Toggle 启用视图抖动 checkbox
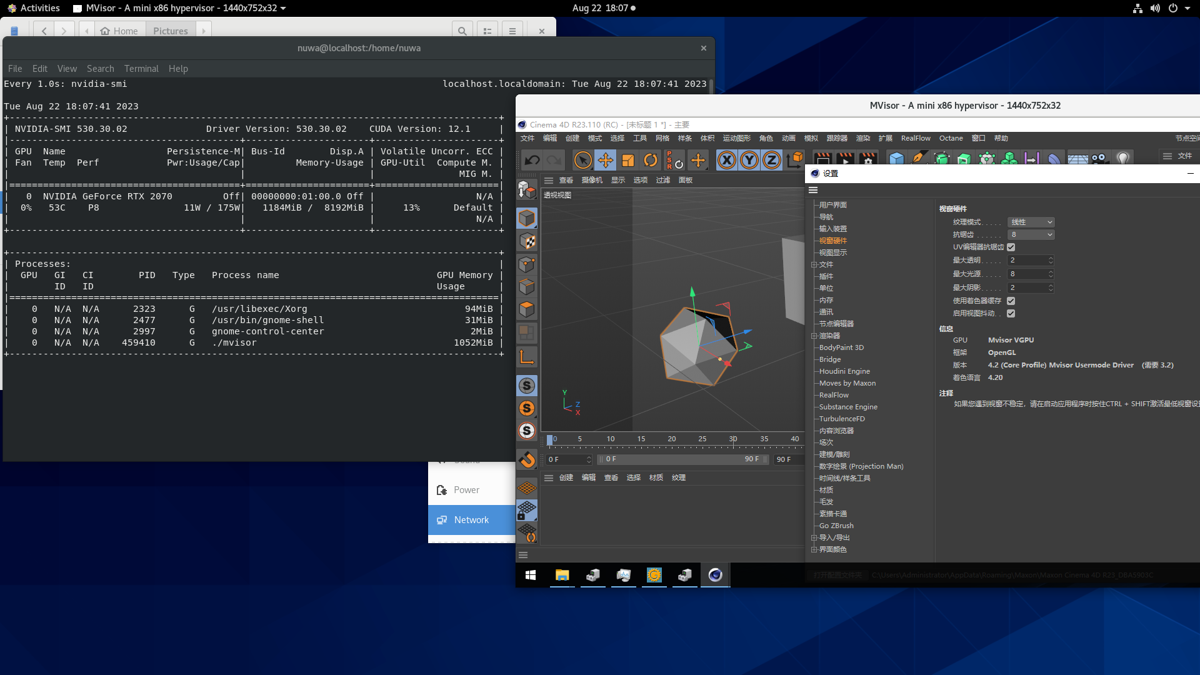This screenshot has height=675, width=1200. coord(1011,314)
